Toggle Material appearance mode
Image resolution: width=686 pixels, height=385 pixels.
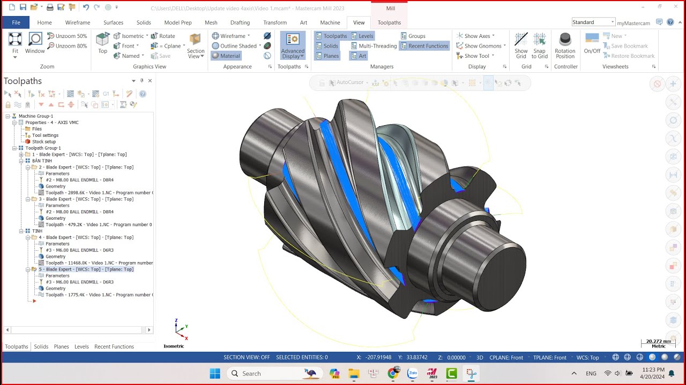coord(226,56)
